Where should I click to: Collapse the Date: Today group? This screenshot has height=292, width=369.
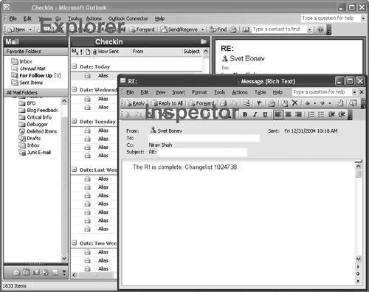[74, 66]
